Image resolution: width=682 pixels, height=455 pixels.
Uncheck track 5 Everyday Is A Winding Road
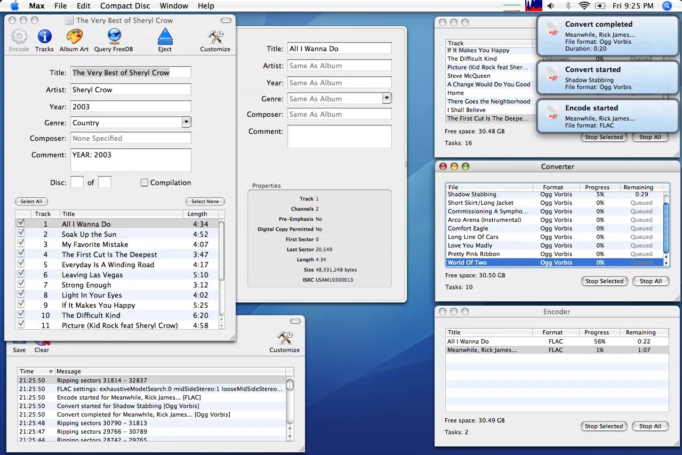pos(21,264)
